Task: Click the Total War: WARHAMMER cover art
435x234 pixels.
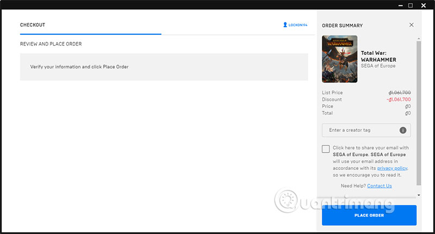Action: 340,59
